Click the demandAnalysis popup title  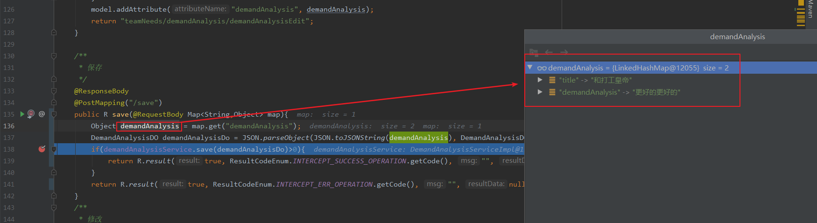pos(737,36)
